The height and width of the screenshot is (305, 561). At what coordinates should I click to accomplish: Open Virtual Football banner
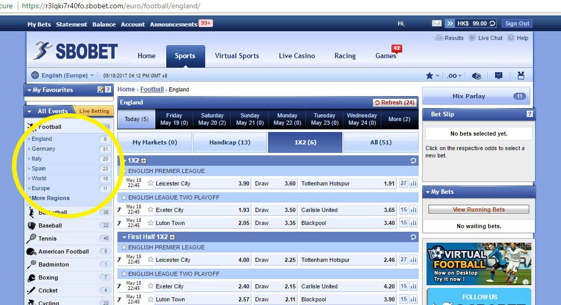pyautogui.click(x=479, y=264)
